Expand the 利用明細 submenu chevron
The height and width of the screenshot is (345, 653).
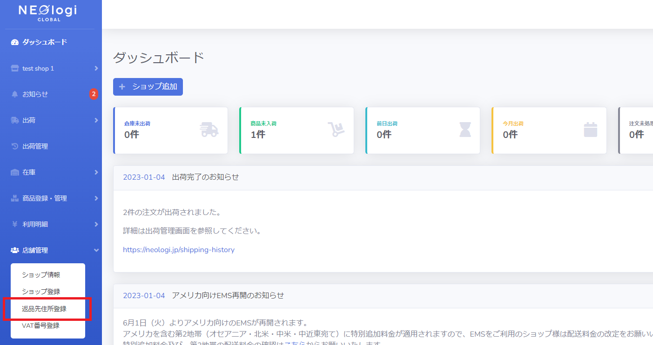tap(96, 224)
